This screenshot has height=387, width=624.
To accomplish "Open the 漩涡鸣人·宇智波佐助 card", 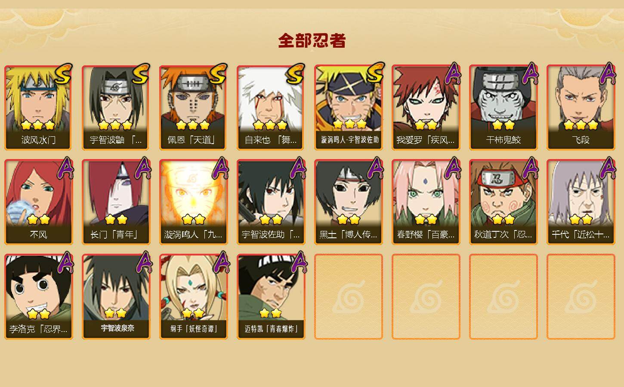I will click(349, 107).
